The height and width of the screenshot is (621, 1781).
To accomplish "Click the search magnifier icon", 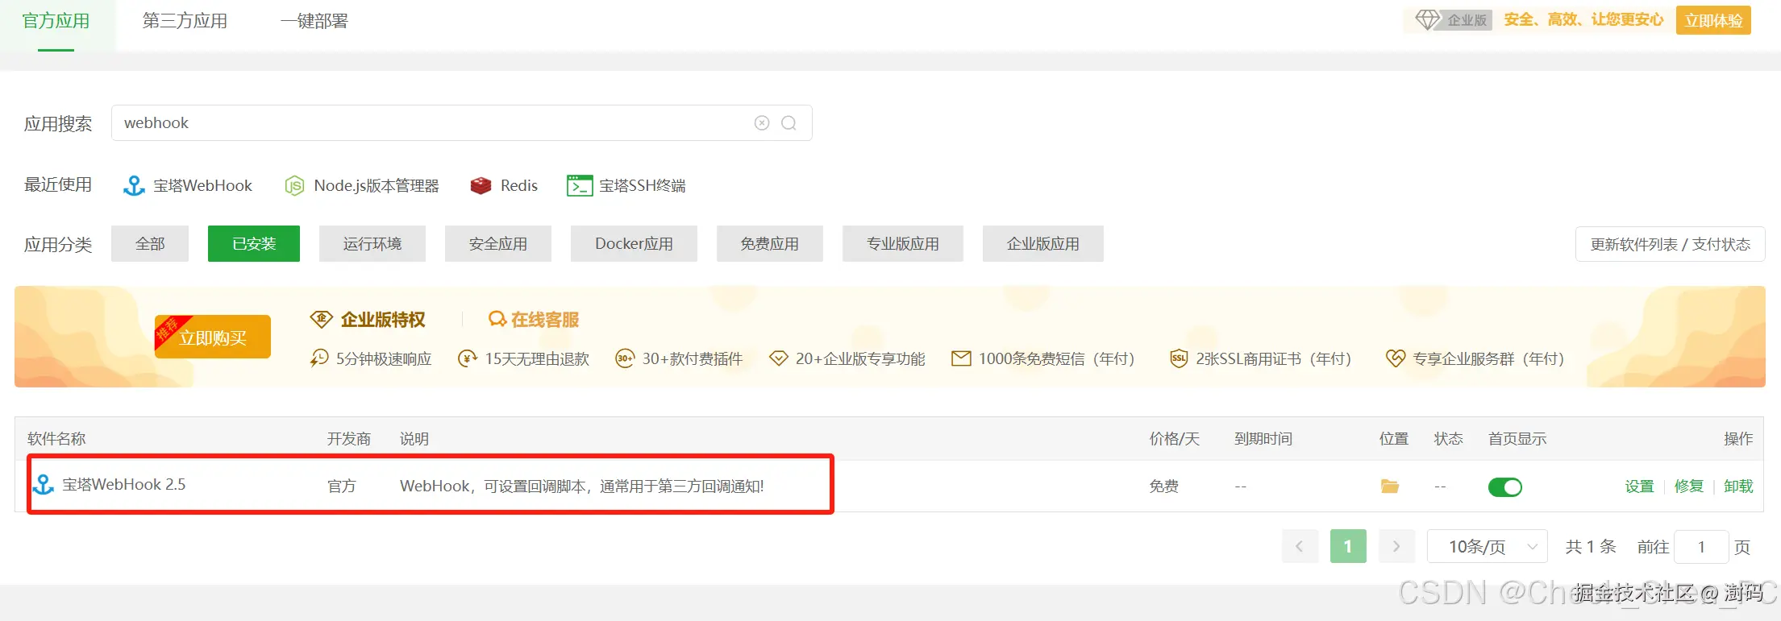I will click(x=789, y=123).
